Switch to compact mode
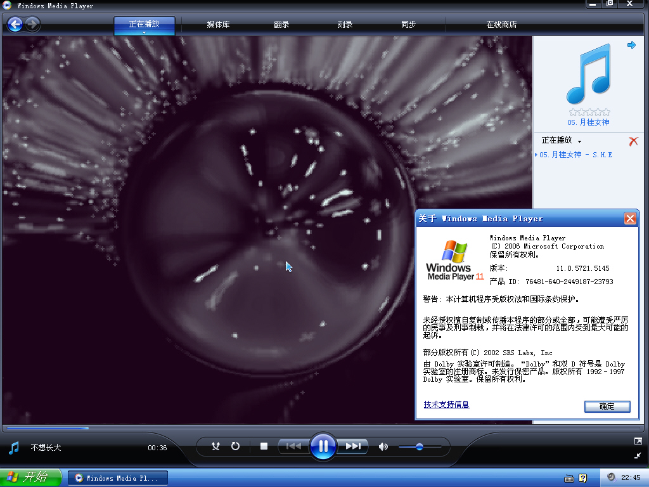The height and width of the screenshot is (487, 649). (x=638, y=455)
